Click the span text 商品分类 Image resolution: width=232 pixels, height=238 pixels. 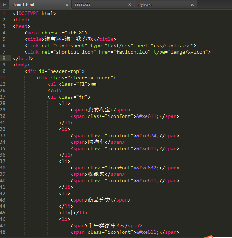point(99,200)
